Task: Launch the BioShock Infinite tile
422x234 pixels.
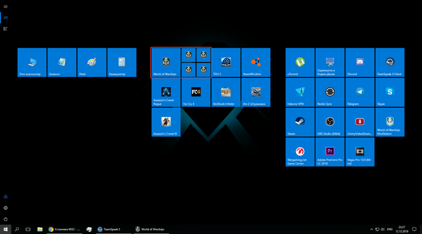Action: tap(226, 93)
